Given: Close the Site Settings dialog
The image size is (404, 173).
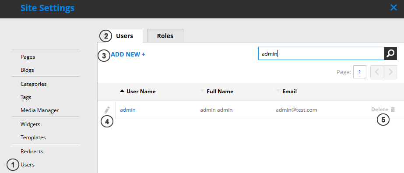Looking at the screenshot, I should coord(393,7).
